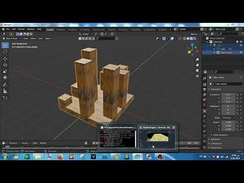Toggle X-ray mode in viewport header
The height and width of the screenshot is (183, 244).
[x=180, y=39]
